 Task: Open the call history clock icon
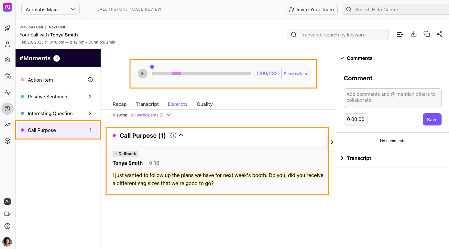click(x=7, y=109)
